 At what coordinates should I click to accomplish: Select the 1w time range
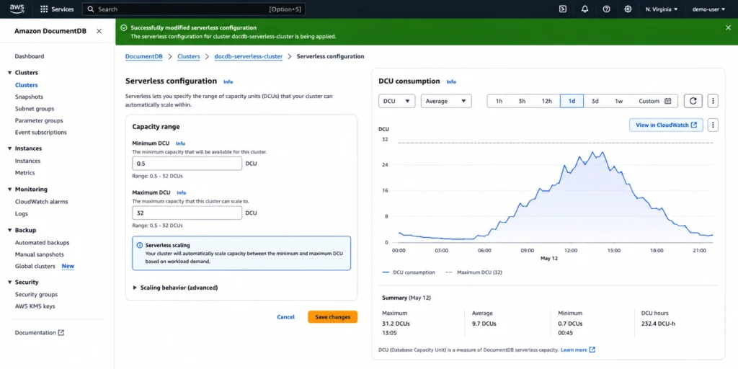(x=619, y=101)
